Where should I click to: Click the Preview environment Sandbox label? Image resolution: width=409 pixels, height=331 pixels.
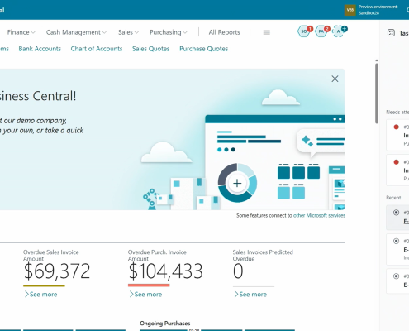pos(378,10)
